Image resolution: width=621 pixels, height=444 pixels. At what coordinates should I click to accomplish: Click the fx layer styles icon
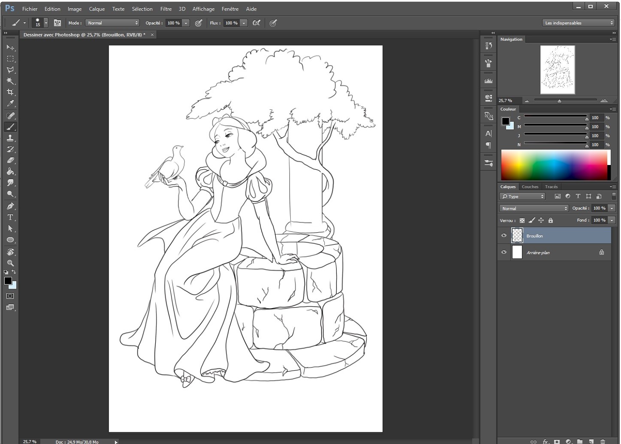point(545,441)
